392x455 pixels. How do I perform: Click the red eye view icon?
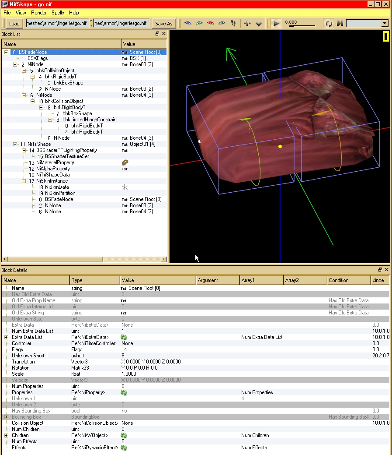(x=211, y=23)
